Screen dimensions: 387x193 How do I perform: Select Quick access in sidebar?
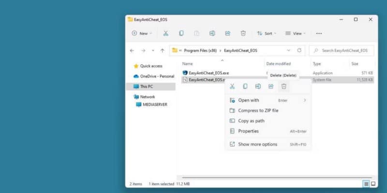pyautogui.click(x=151, y=66)
